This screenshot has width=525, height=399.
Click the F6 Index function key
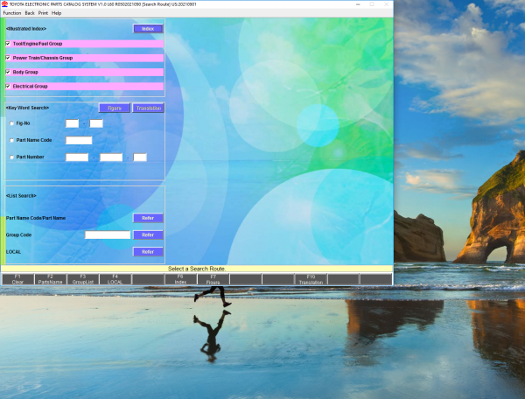tap(181, 279)
